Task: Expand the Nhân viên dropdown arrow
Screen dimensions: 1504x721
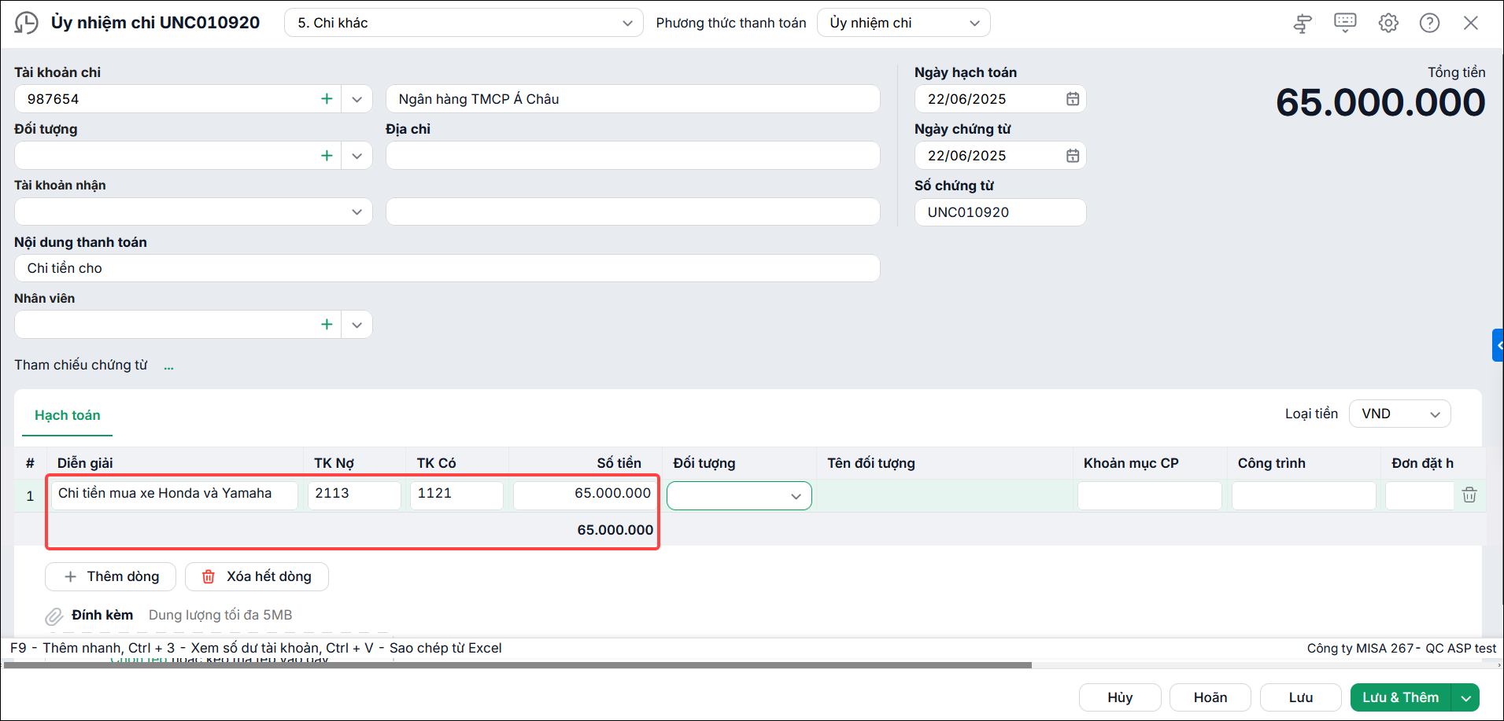Action: pyautogui.click(x=357, y=325)
